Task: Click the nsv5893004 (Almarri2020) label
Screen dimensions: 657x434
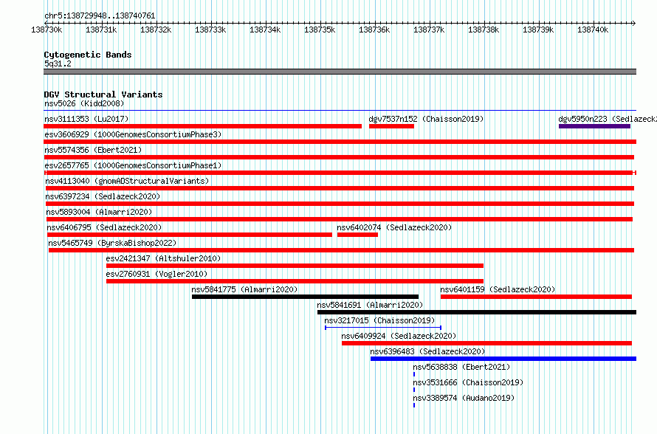Action: (100, 212)
